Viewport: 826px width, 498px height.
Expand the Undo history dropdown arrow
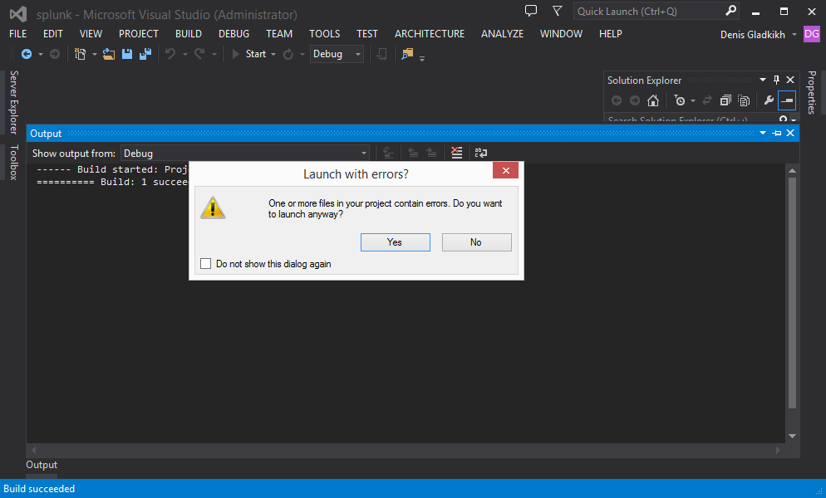(185, 54)
